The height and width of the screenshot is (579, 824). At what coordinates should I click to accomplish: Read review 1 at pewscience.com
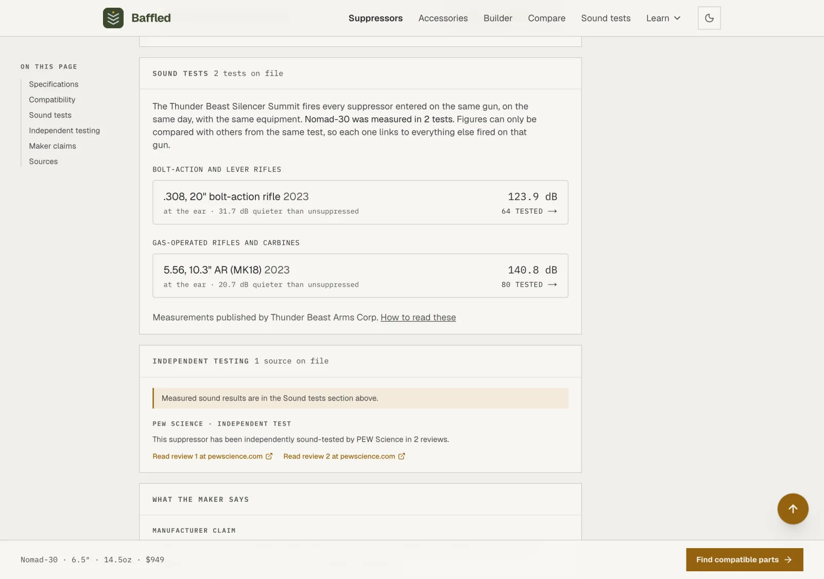[208, 457]
